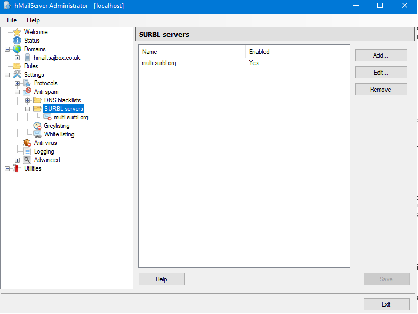Viewport: 418px width, 314px height.
Task: Select Status in the tree
Action: tap(32, 41)
